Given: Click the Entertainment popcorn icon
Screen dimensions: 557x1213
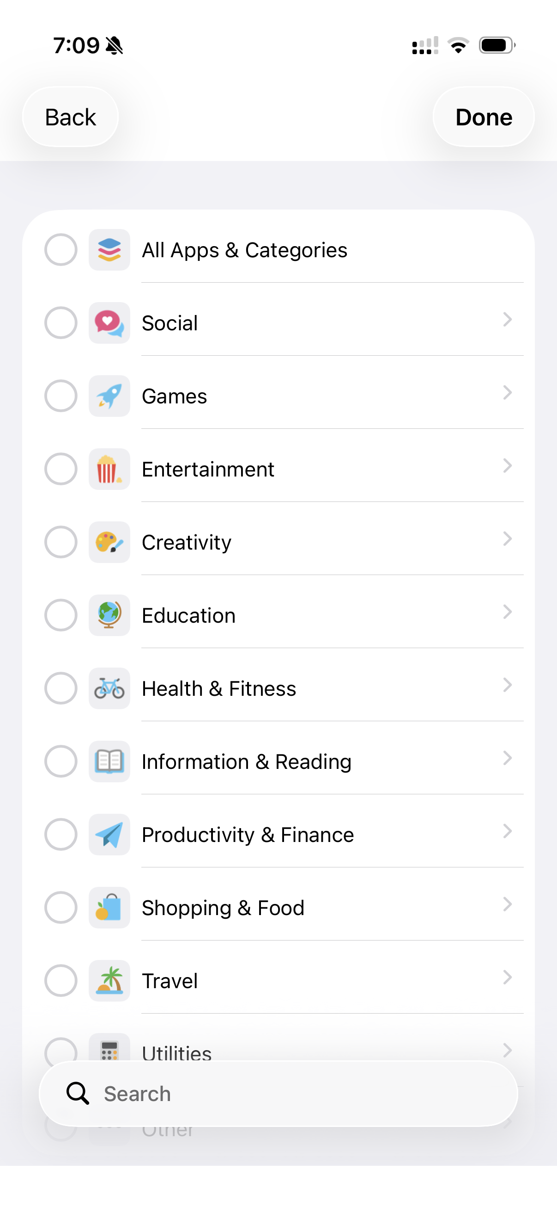Looking at the screenshot, I should [x=109, y=469].
